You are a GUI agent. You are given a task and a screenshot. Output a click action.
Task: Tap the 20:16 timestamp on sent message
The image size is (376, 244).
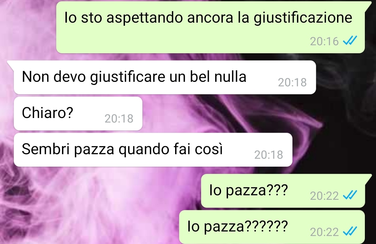tap(324, 41)
